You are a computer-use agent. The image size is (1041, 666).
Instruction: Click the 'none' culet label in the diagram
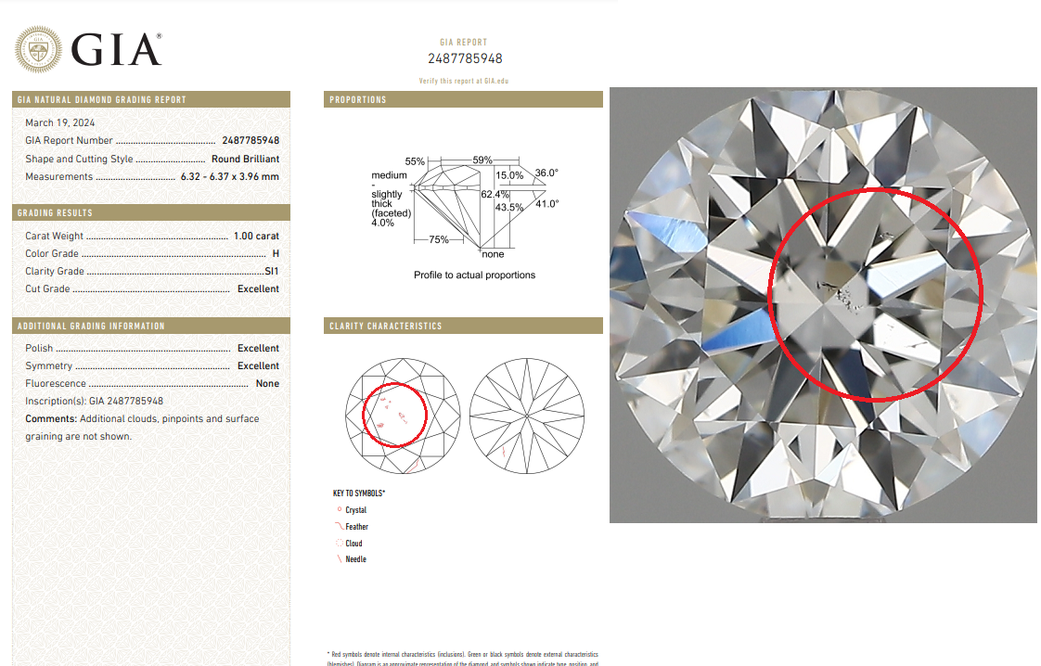coord(494,254)
